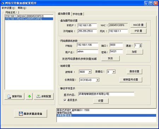Click the 搜索网络 search network button
The width and height of the screenshot is (159, 129).
pos(14,96)
